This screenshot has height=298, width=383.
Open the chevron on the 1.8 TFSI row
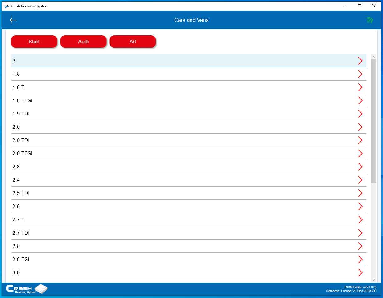360,100
